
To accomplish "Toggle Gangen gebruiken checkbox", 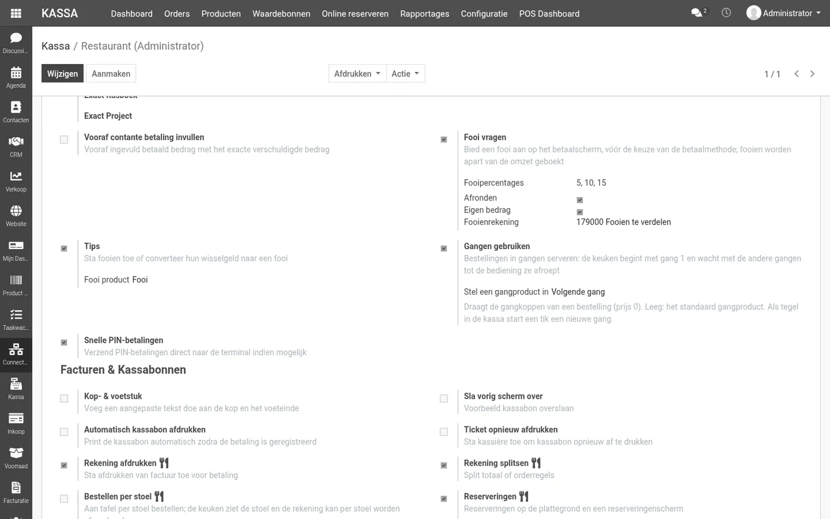I will pyautogui.click(x=443, y=249).
